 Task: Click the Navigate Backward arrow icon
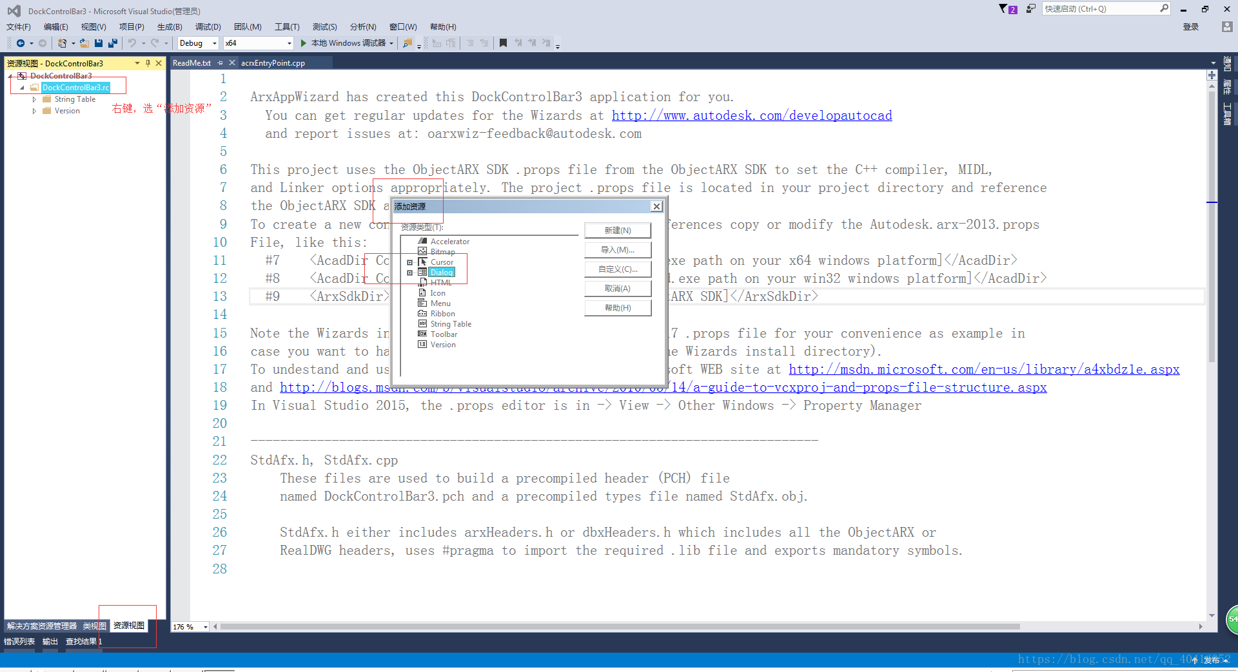[21, 43]
